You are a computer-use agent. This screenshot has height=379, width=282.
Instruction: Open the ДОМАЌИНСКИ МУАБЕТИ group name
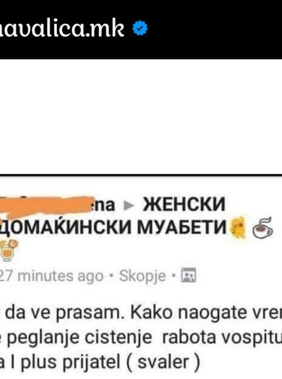[113, 227]
